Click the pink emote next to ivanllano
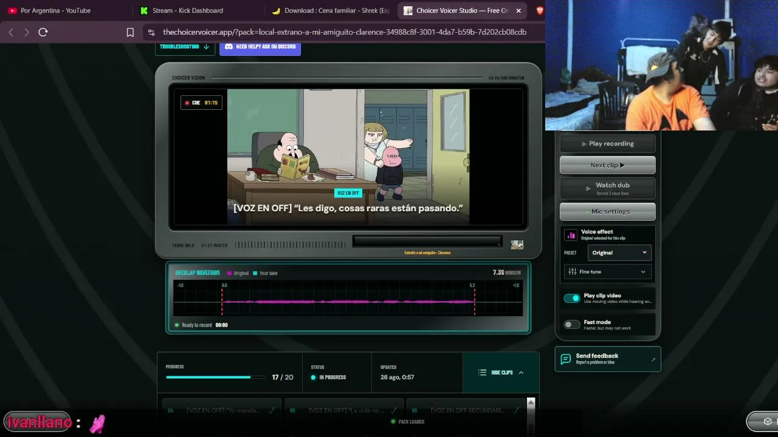The height and width of the screenshot is (437, 778). tap(97, 424)
